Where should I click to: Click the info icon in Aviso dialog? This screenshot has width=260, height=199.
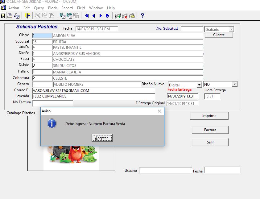[x=52, y=123]
